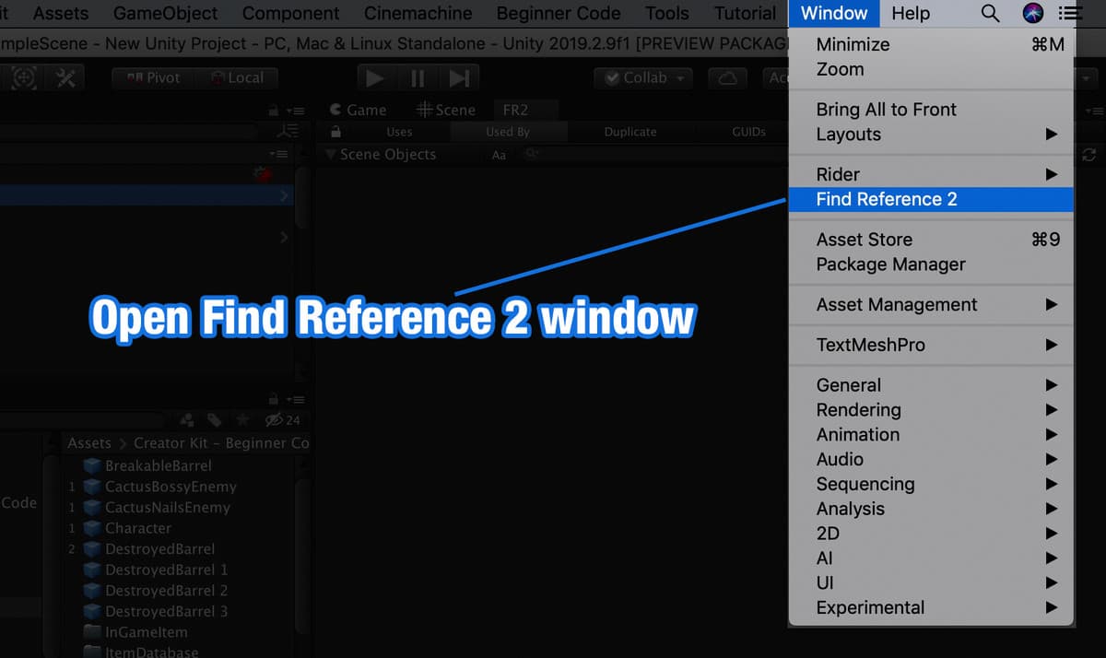
Task: Select the custom editor tools wrench icon
Action: [66, 78]
